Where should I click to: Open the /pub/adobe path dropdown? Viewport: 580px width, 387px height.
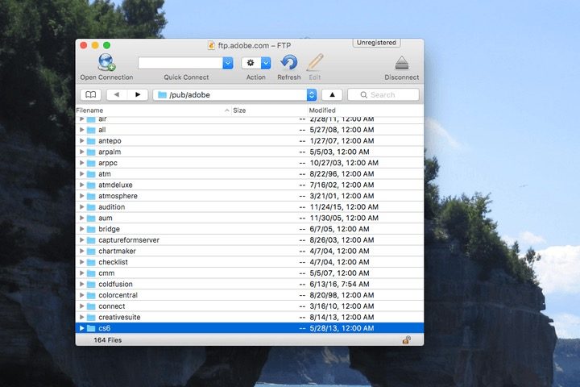312,94
